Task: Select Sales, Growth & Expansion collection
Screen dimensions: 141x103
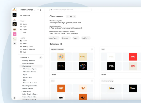Action: coord(30,94)
